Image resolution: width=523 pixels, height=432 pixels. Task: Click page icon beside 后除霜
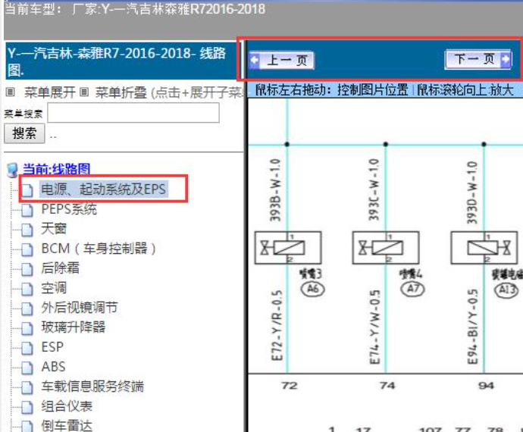coord(27,269)
